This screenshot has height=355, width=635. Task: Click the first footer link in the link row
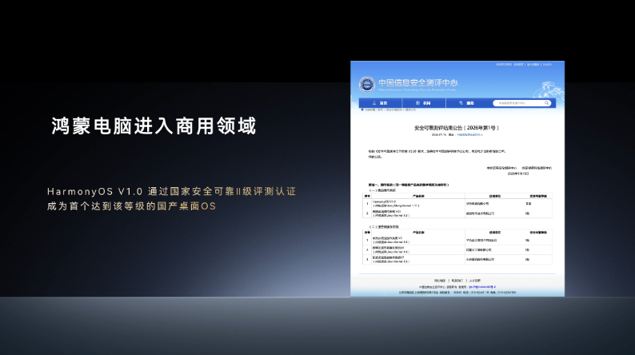click(439, 280)
